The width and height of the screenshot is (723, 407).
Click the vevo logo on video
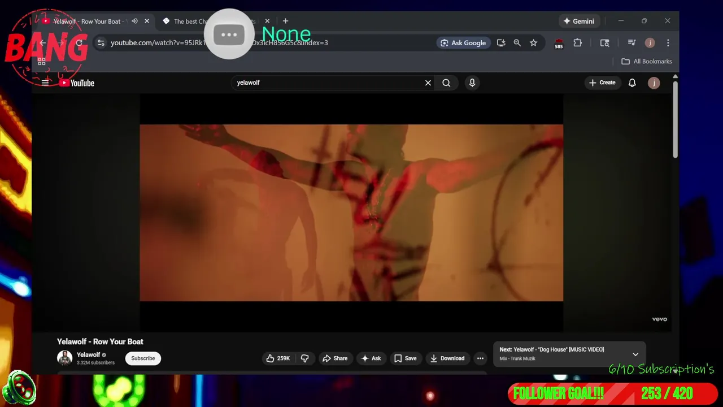click(659, 319)
